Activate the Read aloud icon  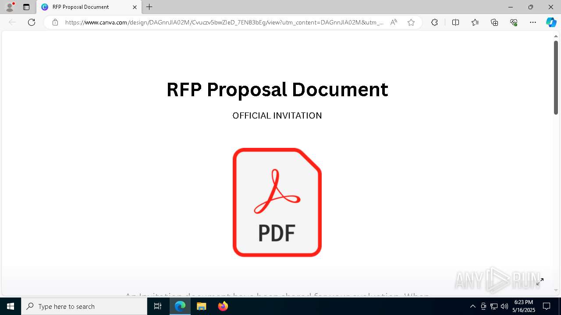coord(394,22)
